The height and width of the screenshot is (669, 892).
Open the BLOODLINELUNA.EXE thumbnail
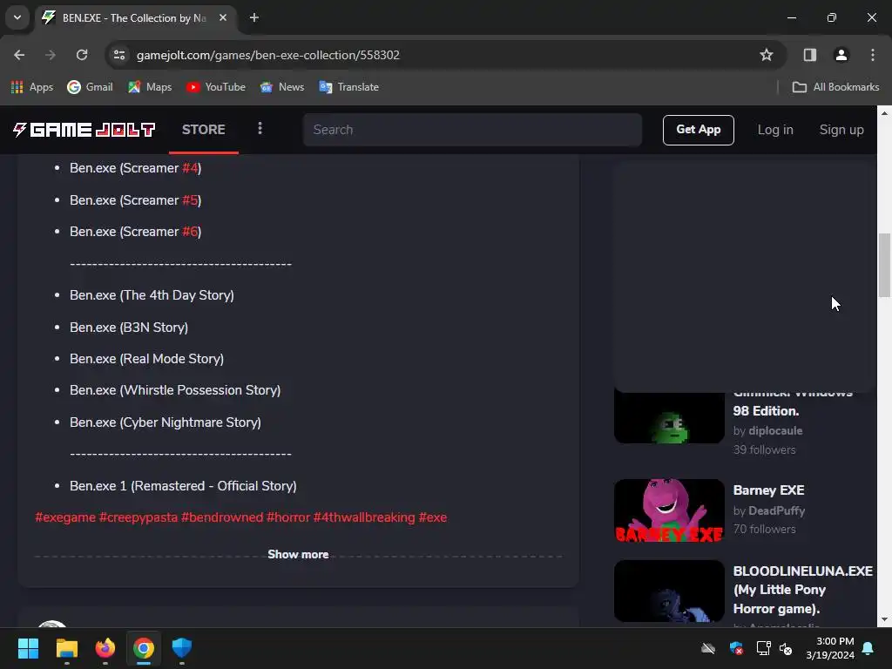pos(669,591)
